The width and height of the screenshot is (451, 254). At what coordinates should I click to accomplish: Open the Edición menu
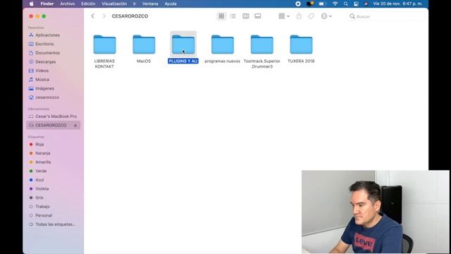point(88,4)
